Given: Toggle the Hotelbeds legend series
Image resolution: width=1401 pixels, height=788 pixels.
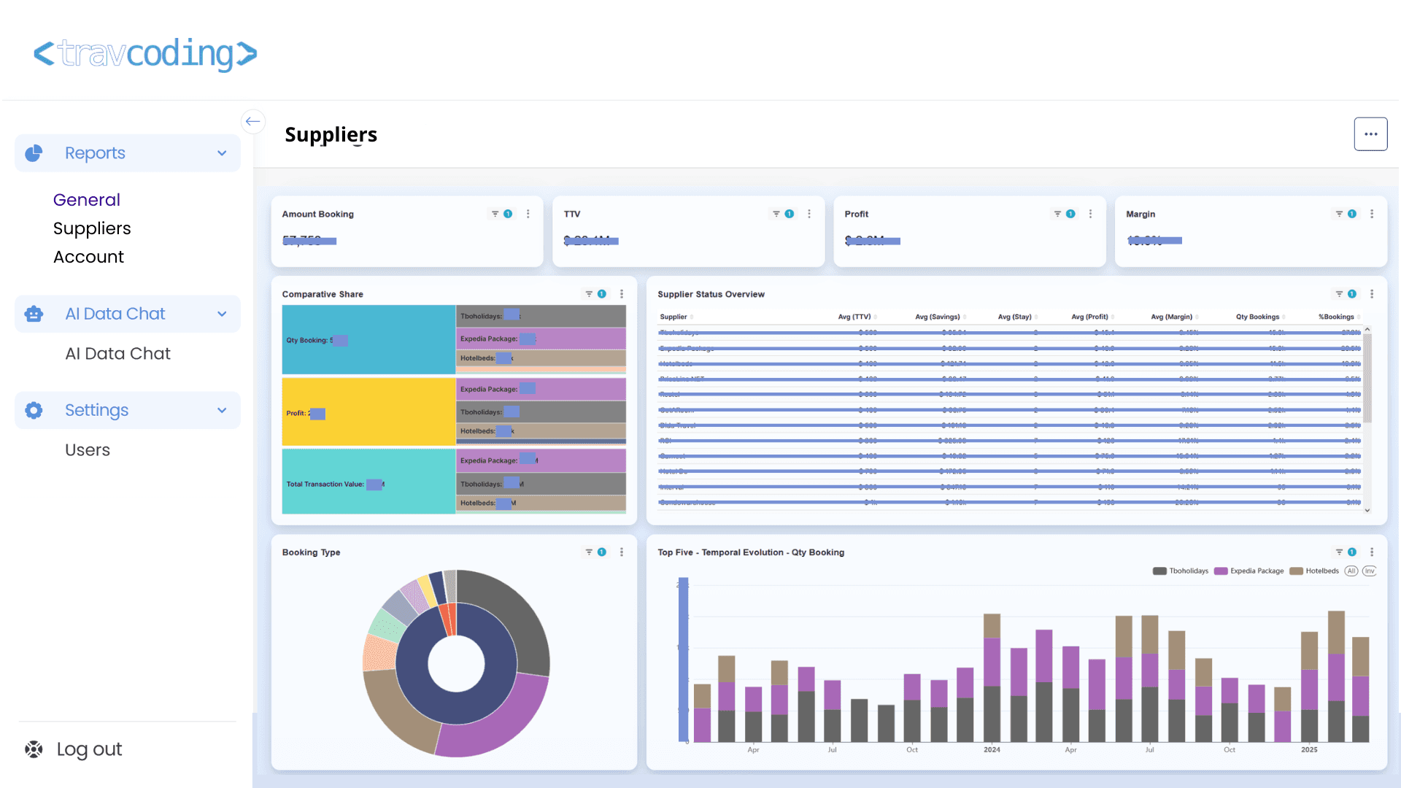Looking at the screenshot, I should pyautogui.click(x=1314, y=571).
